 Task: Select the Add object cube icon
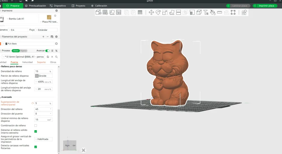click(98, 12)
